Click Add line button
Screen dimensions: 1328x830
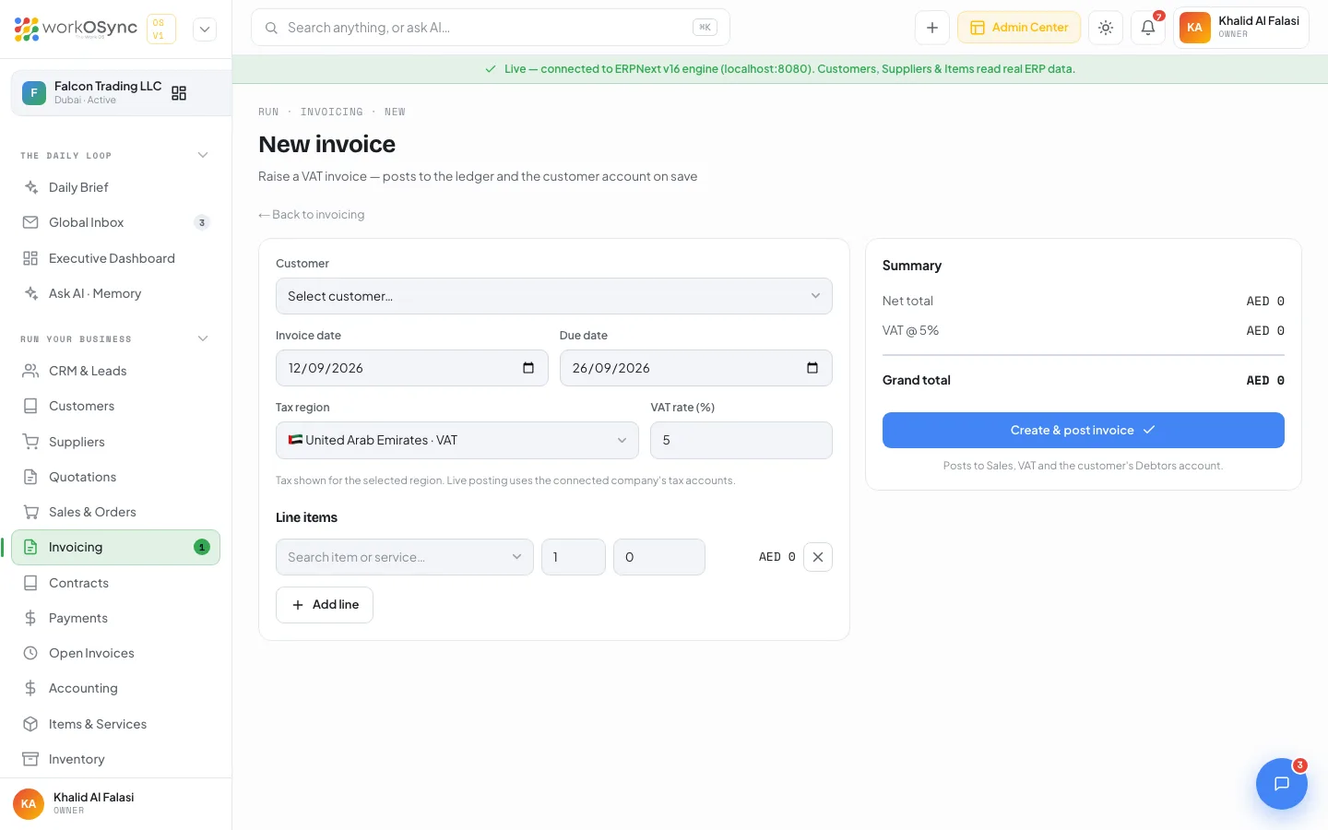325,605
